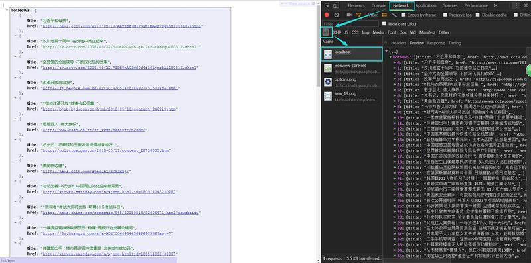Click the gear thumbnail for options.png

[328, 82]
